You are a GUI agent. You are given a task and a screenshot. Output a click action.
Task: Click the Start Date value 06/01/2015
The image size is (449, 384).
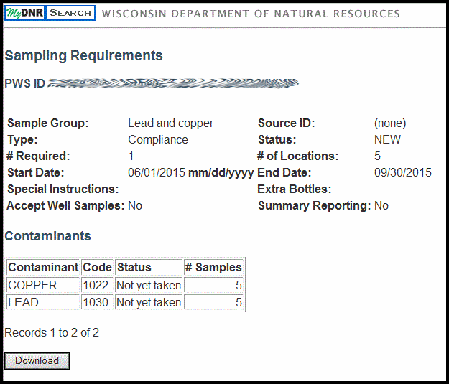pyautogui.click(x=157, y=172)
